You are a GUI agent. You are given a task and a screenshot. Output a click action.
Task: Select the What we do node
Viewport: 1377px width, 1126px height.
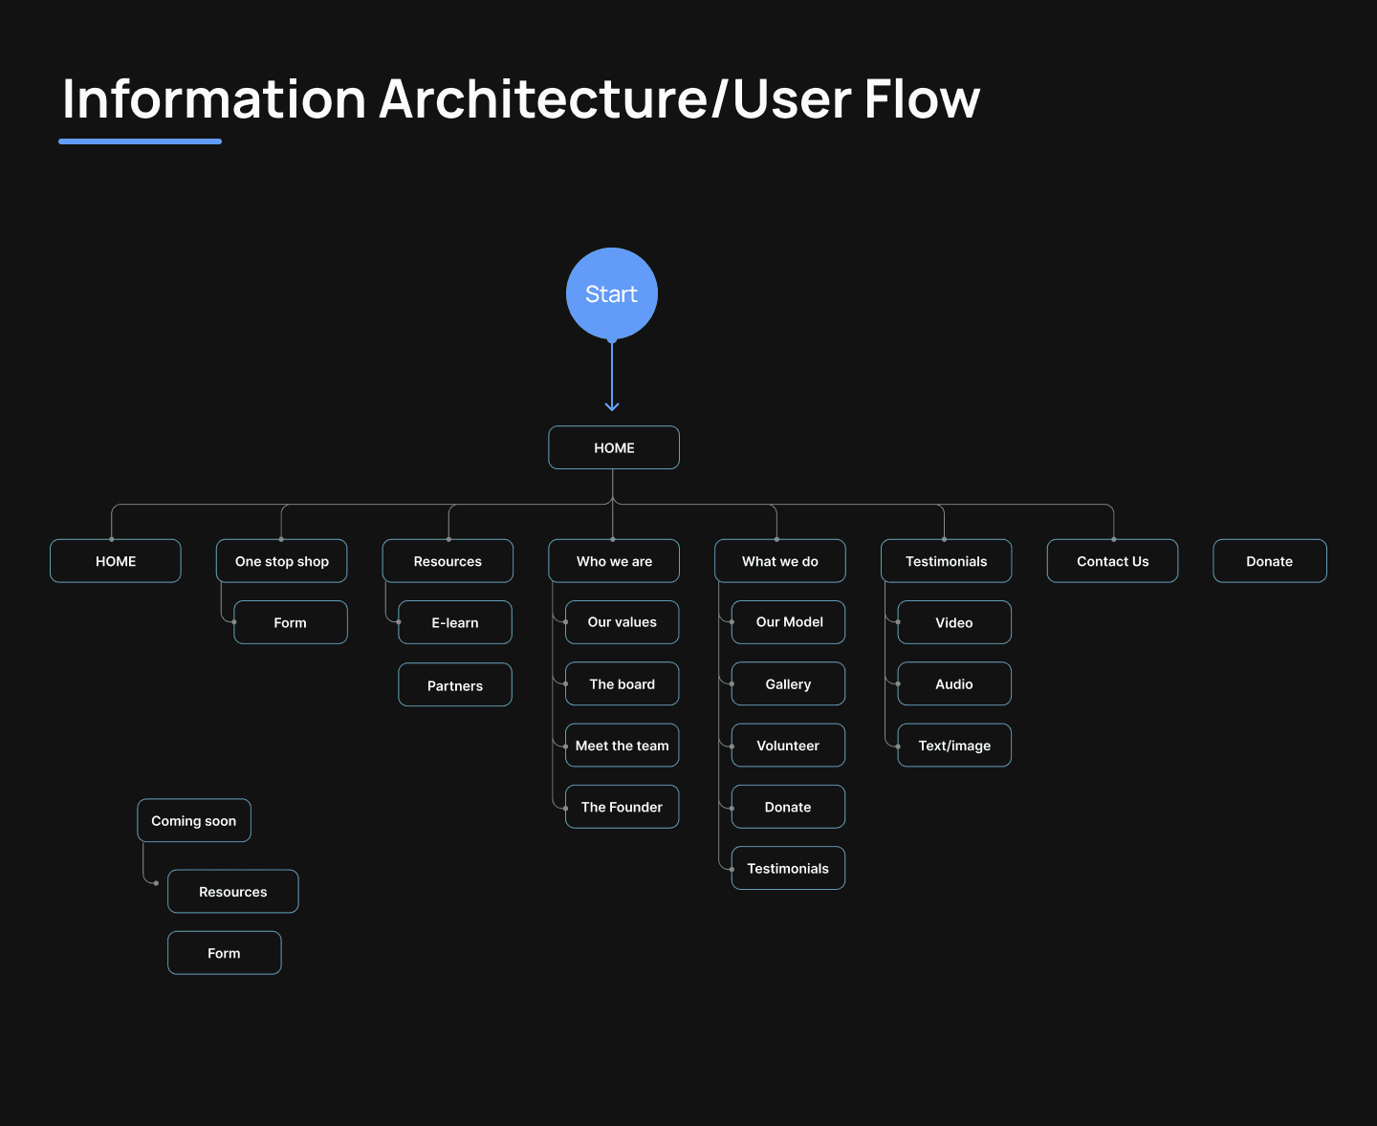(x=779, y=561)
